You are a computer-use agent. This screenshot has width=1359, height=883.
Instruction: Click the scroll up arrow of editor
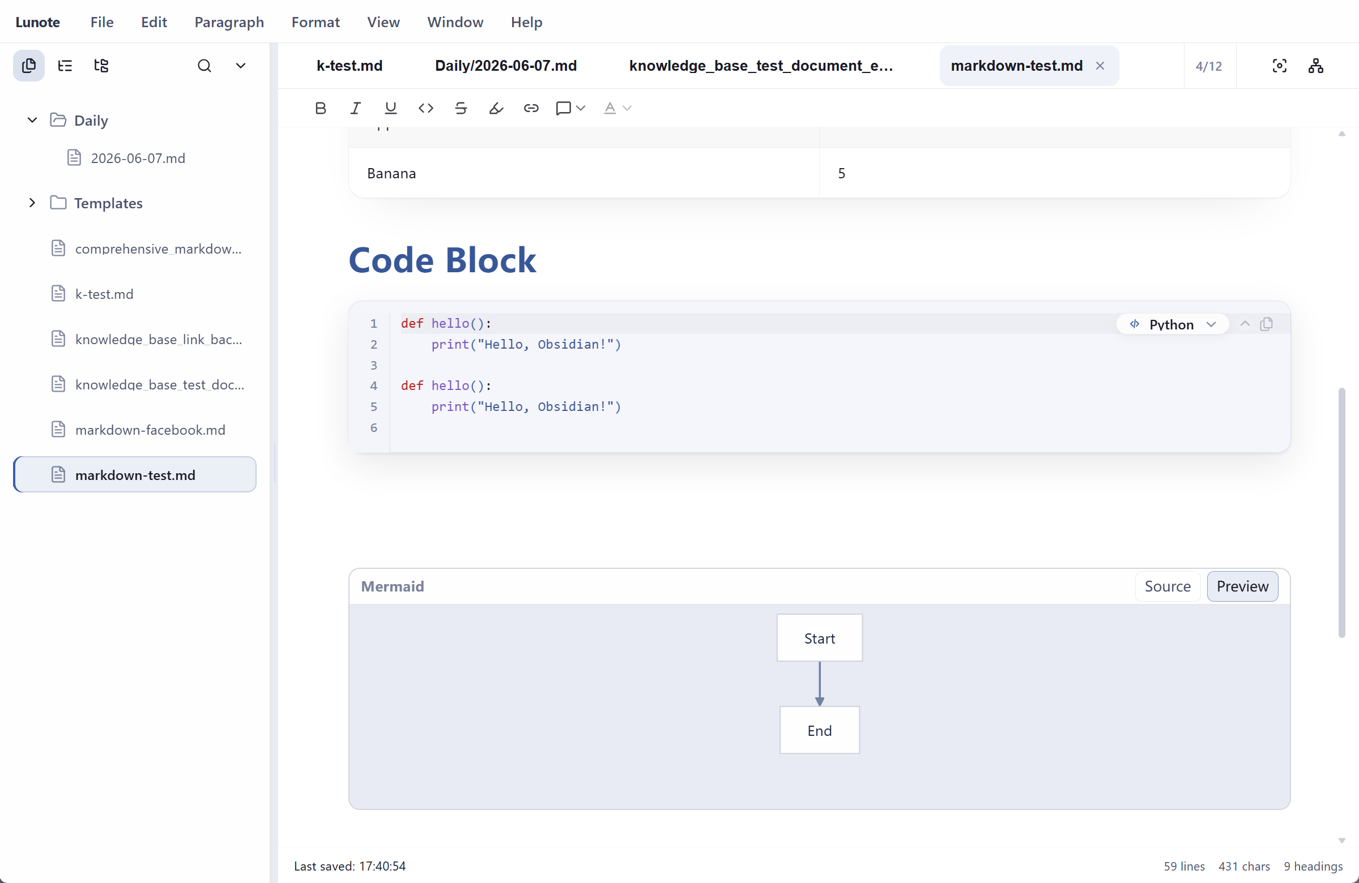pyautogui.click(x=1341, y=134)
